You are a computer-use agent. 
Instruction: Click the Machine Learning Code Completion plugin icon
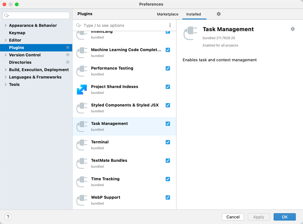click(82, 53)
